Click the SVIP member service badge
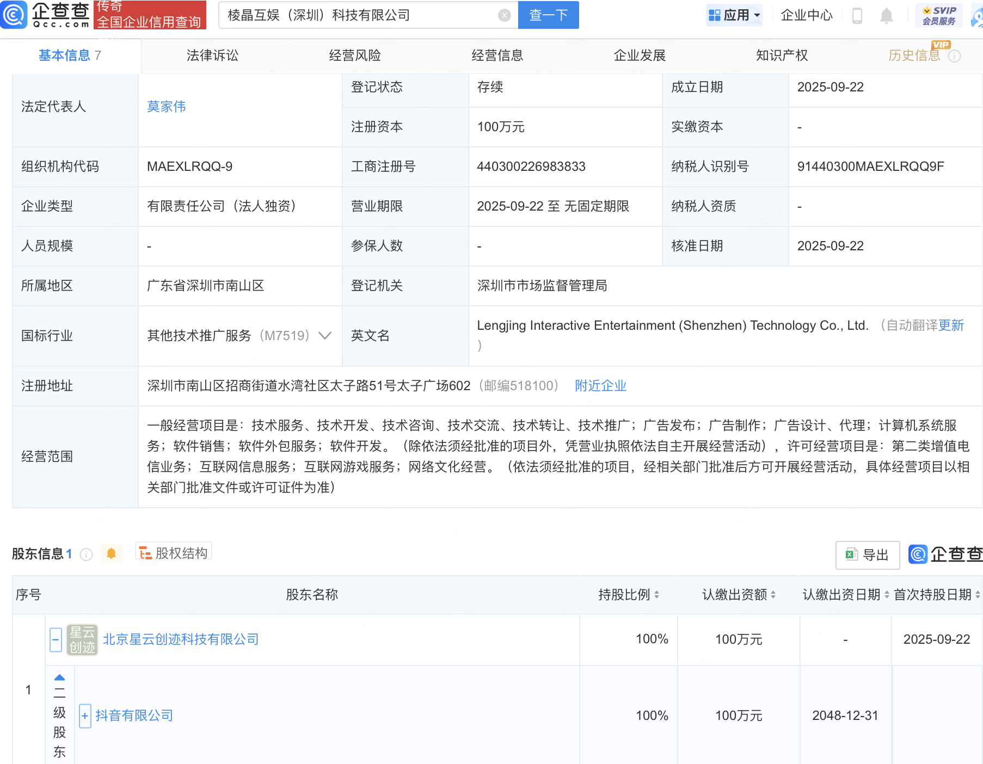 coord(939,15)
